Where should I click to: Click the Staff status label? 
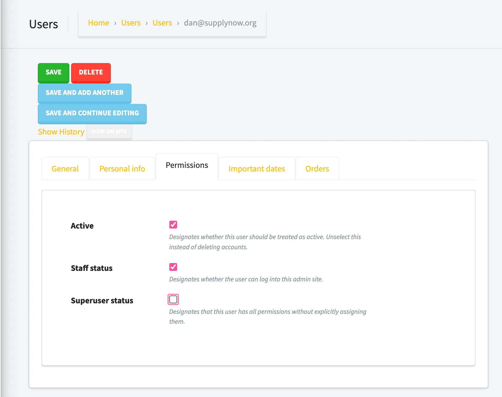click(x=92, y=268)
